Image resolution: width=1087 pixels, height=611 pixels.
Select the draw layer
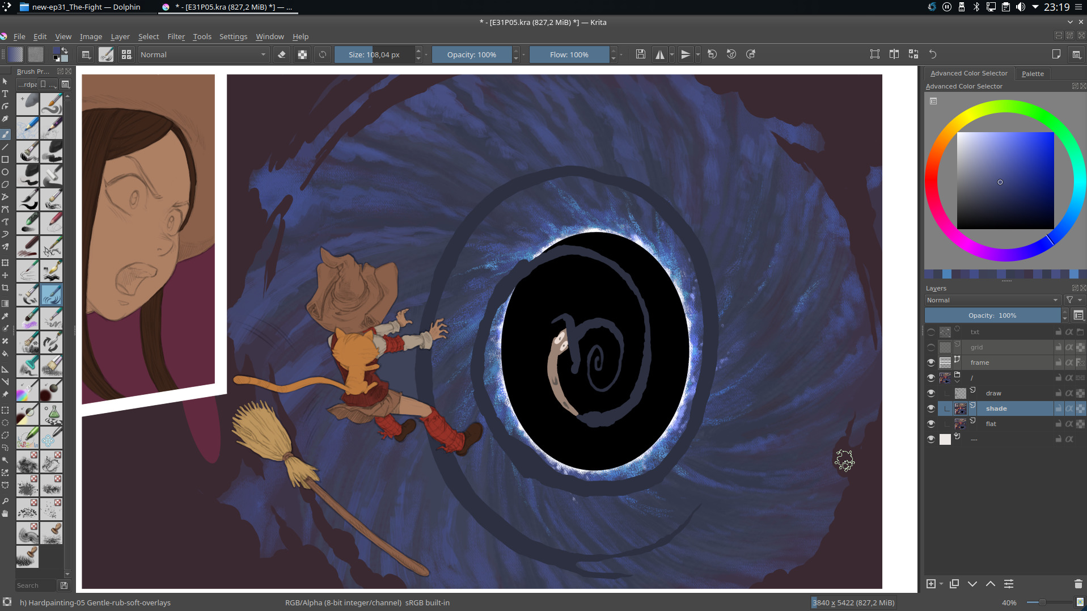click(993, 393)
